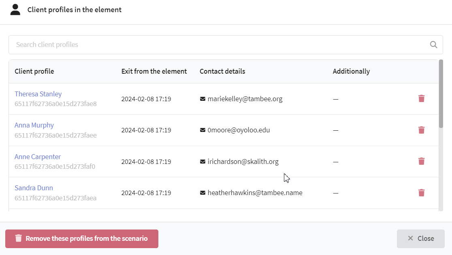This screenshot has height=255, width=452.
Task: Click exit date in Sandra Dunn row
Action: coord(146,193)
